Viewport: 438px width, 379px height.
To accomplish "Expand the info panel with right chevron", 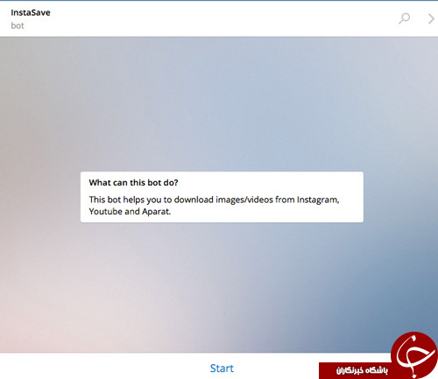I will (431, 18).
